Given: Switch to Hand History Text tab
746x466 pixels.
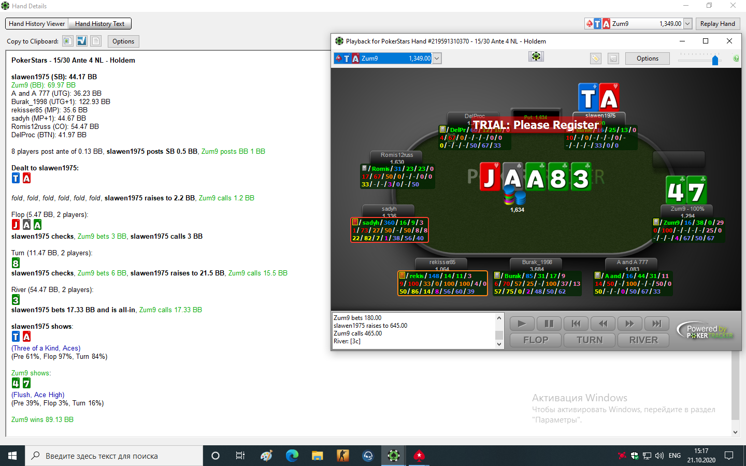Looking at the screenshot, I should (99, 24).
